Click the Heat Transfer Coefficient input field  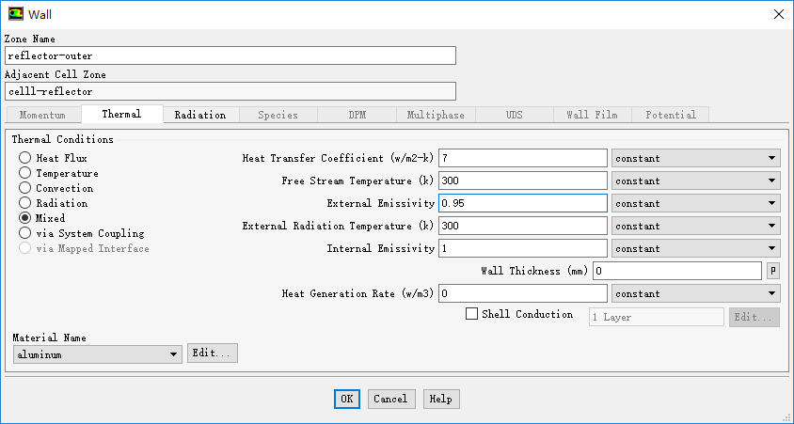coord(522,158)
